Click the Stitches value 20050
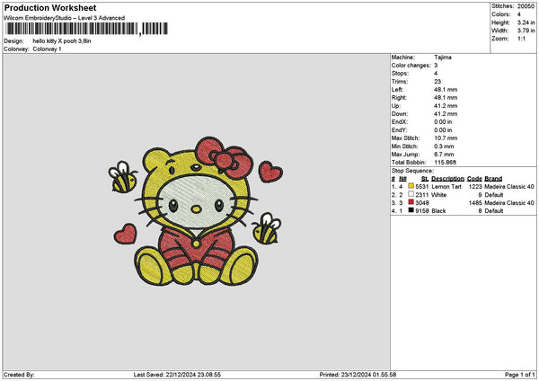This screenshot has height=381, width=539. [x=526, y=6]
